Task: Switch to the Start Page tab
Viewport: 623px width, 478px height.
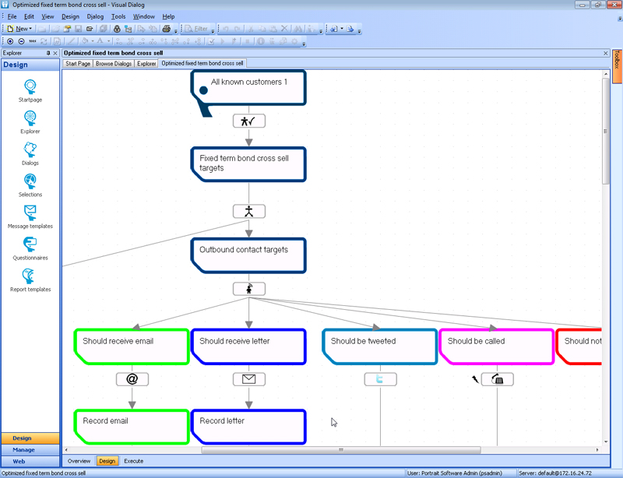Action: coord(78,64)
